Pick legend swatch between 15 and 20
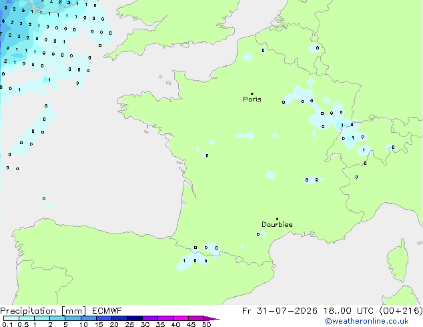Screen dimensions: 423x327 coord(103,318)
